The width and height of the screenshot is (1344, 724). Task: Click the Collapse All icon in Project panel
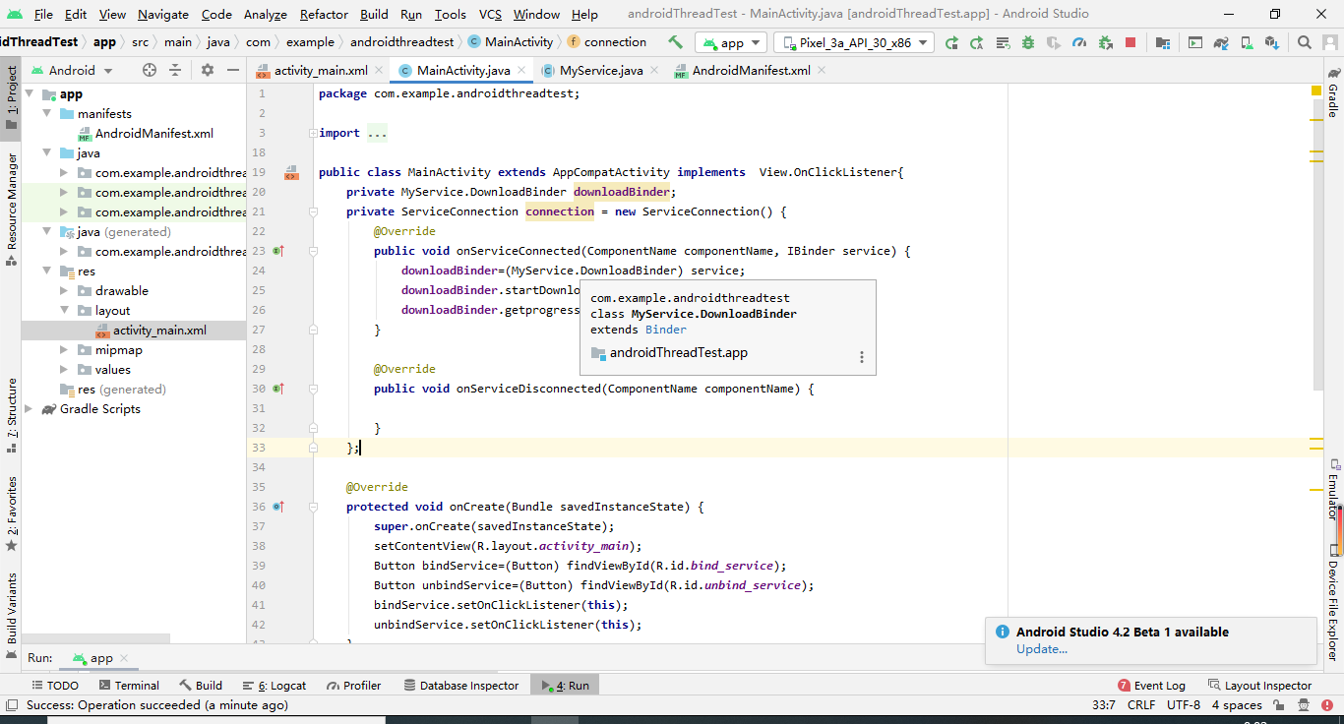point(175,70)
